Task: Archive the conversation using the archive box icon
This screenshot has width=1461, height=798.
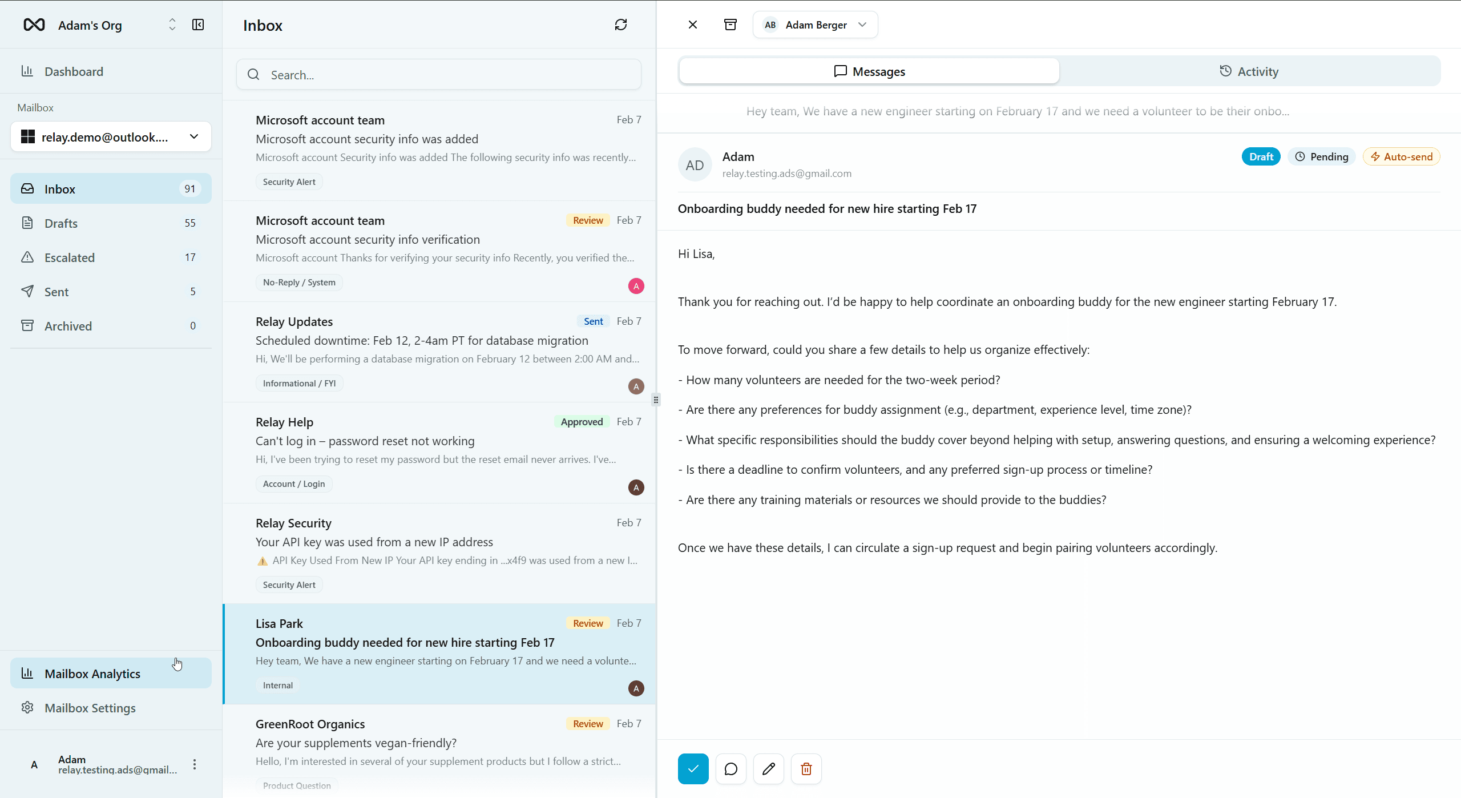Action: pos(730,25)
